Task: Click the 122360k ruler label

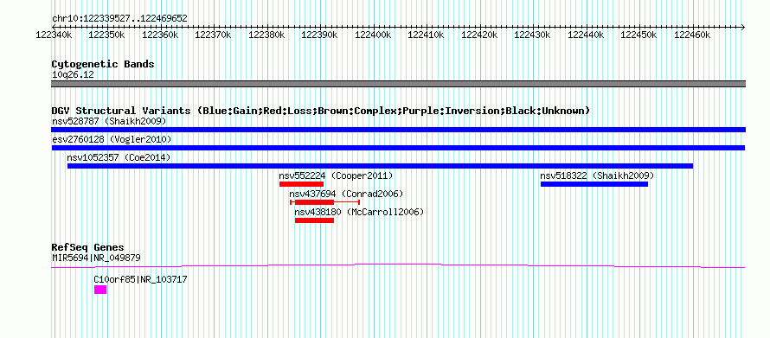Action: (x=160, y=35)
